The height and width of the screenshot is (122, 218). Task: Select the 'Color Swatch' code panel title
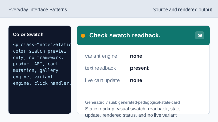28,34
